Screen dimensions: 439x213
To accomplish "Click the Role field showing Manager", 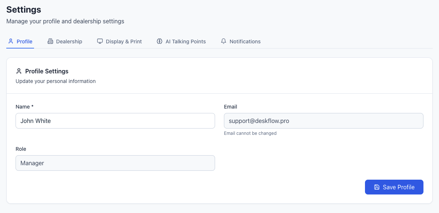I will (115, 163).
